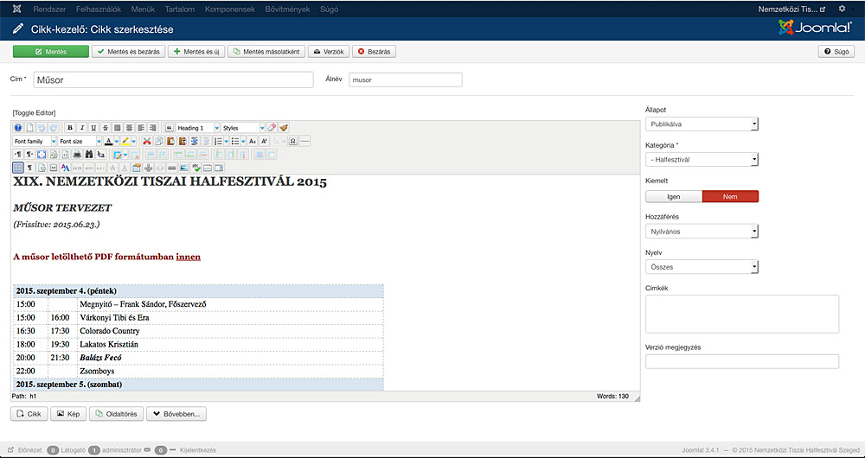Toggle bold formatting in the editor
Image resolution: width=865 pixels, height=458 pixels.
click(70, 128)
